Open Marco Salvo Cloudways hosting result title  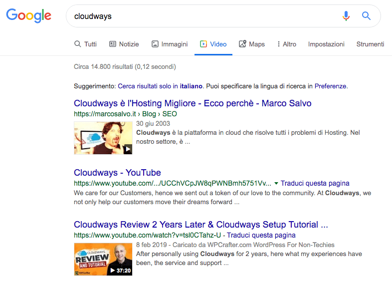point(193,103)
